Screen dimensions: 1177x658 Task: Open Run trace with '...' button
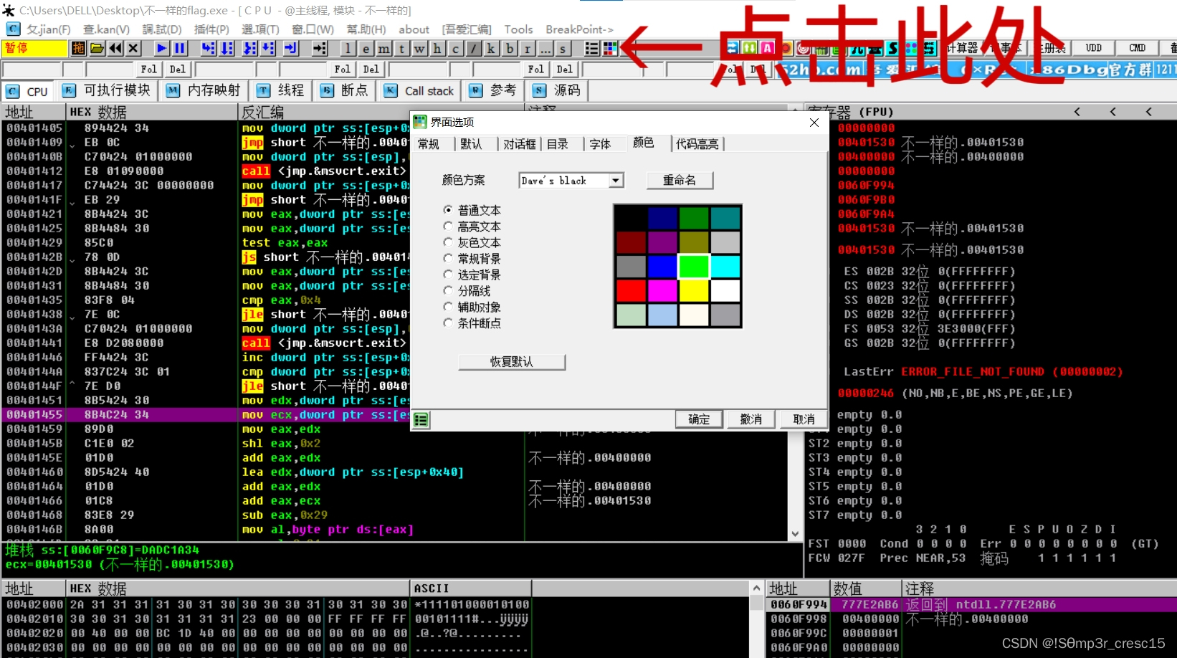point(545,48)
